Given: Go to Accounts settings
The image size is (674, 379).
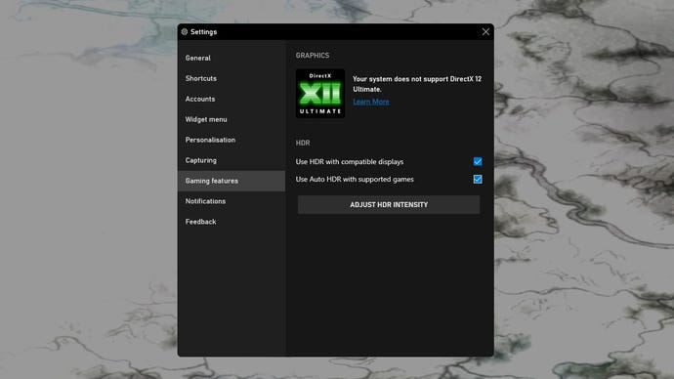Looking at the screenshot, I should tap(232, 99).
